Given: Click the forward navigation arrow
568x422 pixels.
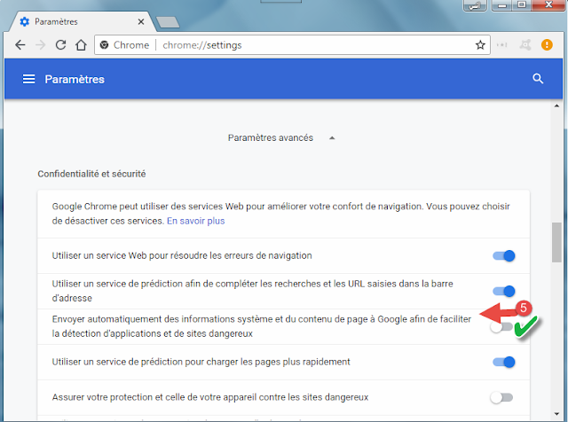Looking at the screenshot, I should [40, 45].
